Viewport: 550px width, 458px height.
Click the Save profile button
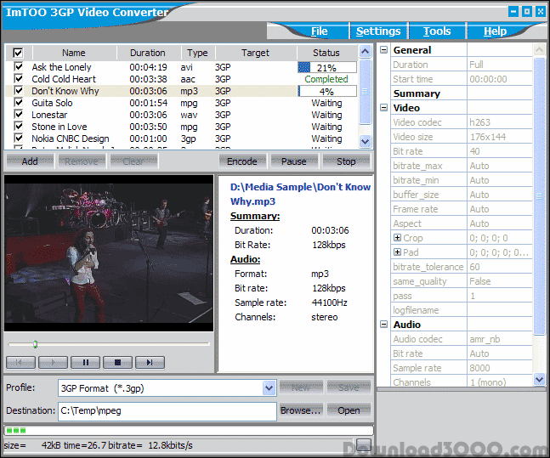[349, 387]
